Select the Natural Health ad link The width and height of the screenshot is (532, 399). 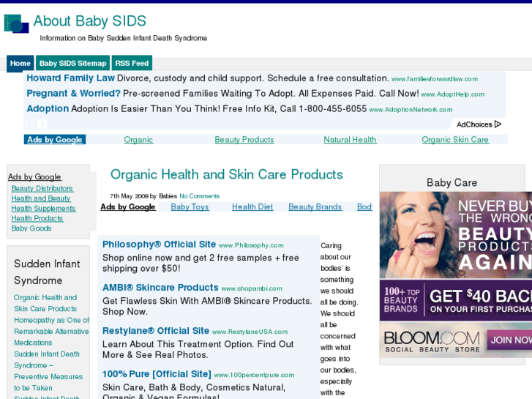[x=350, y=140]
